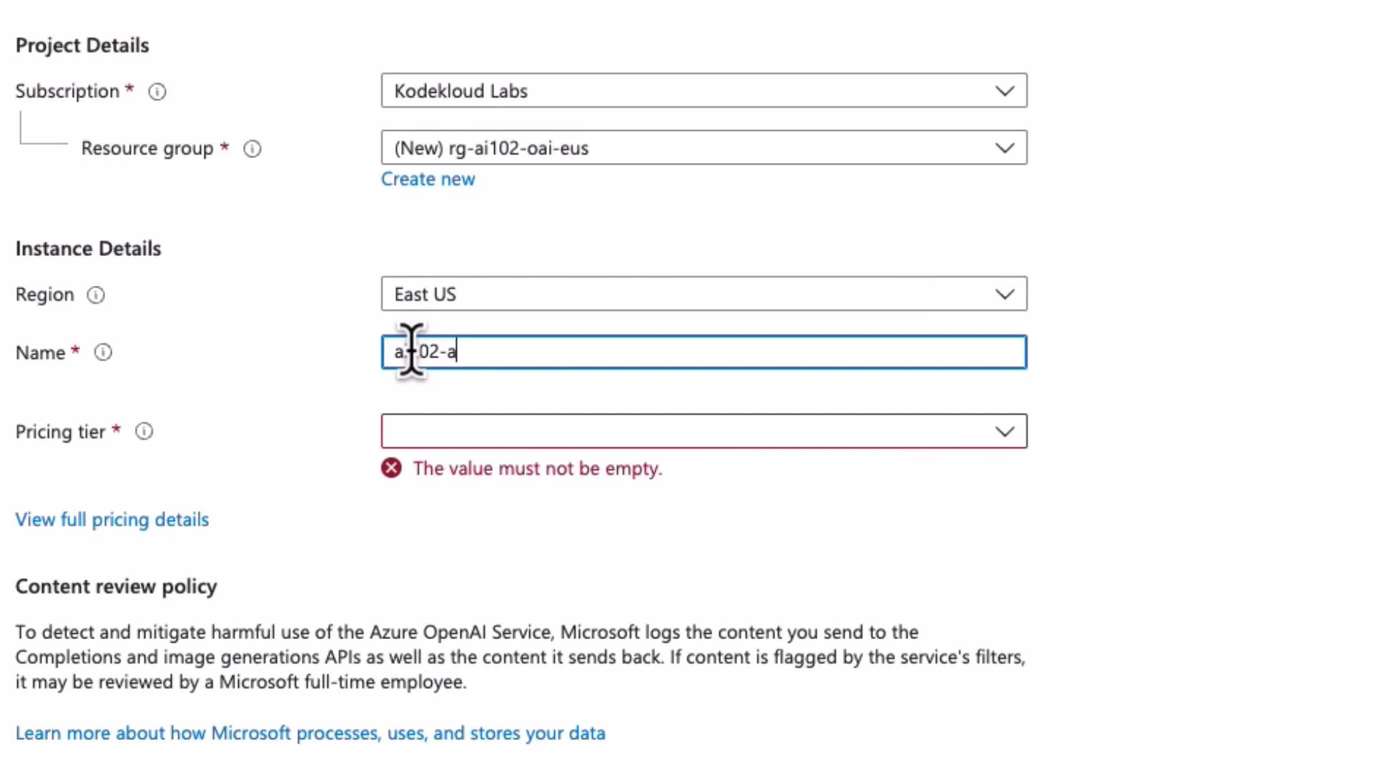Click the Instance Details heading
Image resolution: width=1373 pixels, height=772 pixels.
point(87,248)
